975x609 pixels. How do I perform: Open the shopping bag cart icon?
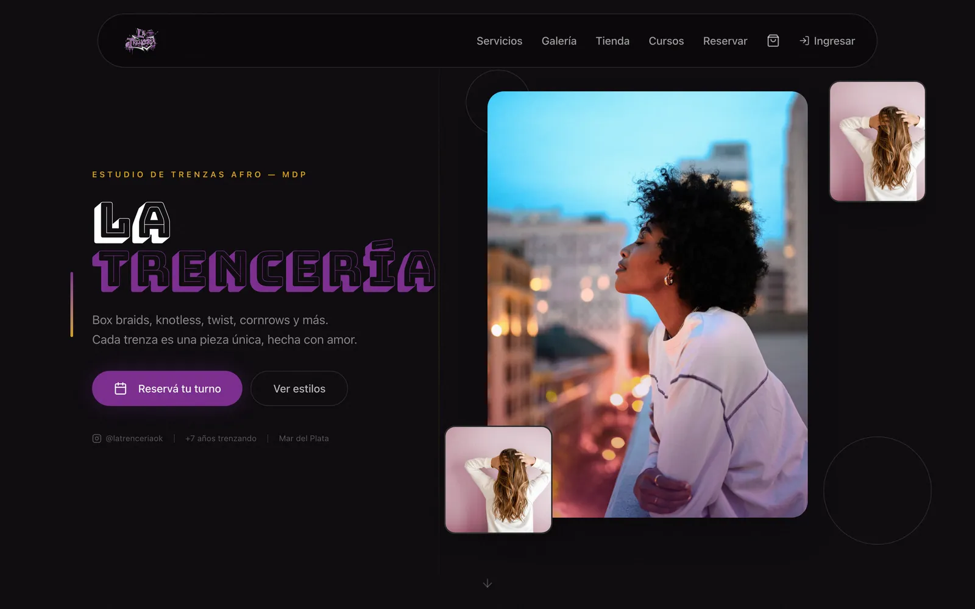pos(773,41)
